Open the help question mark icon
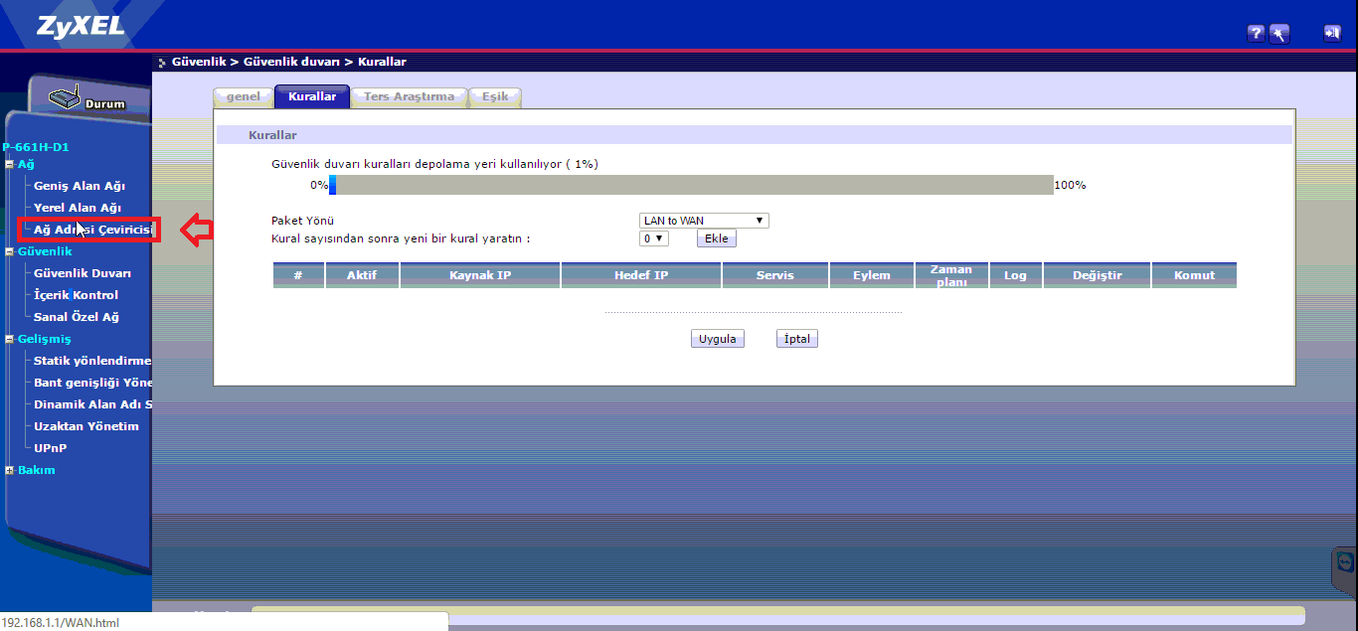 1256,34
